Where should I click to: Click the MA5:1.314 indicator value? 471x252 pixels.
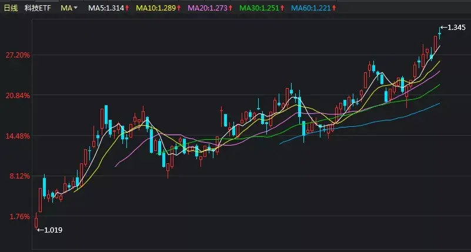[x=106, y=9]
